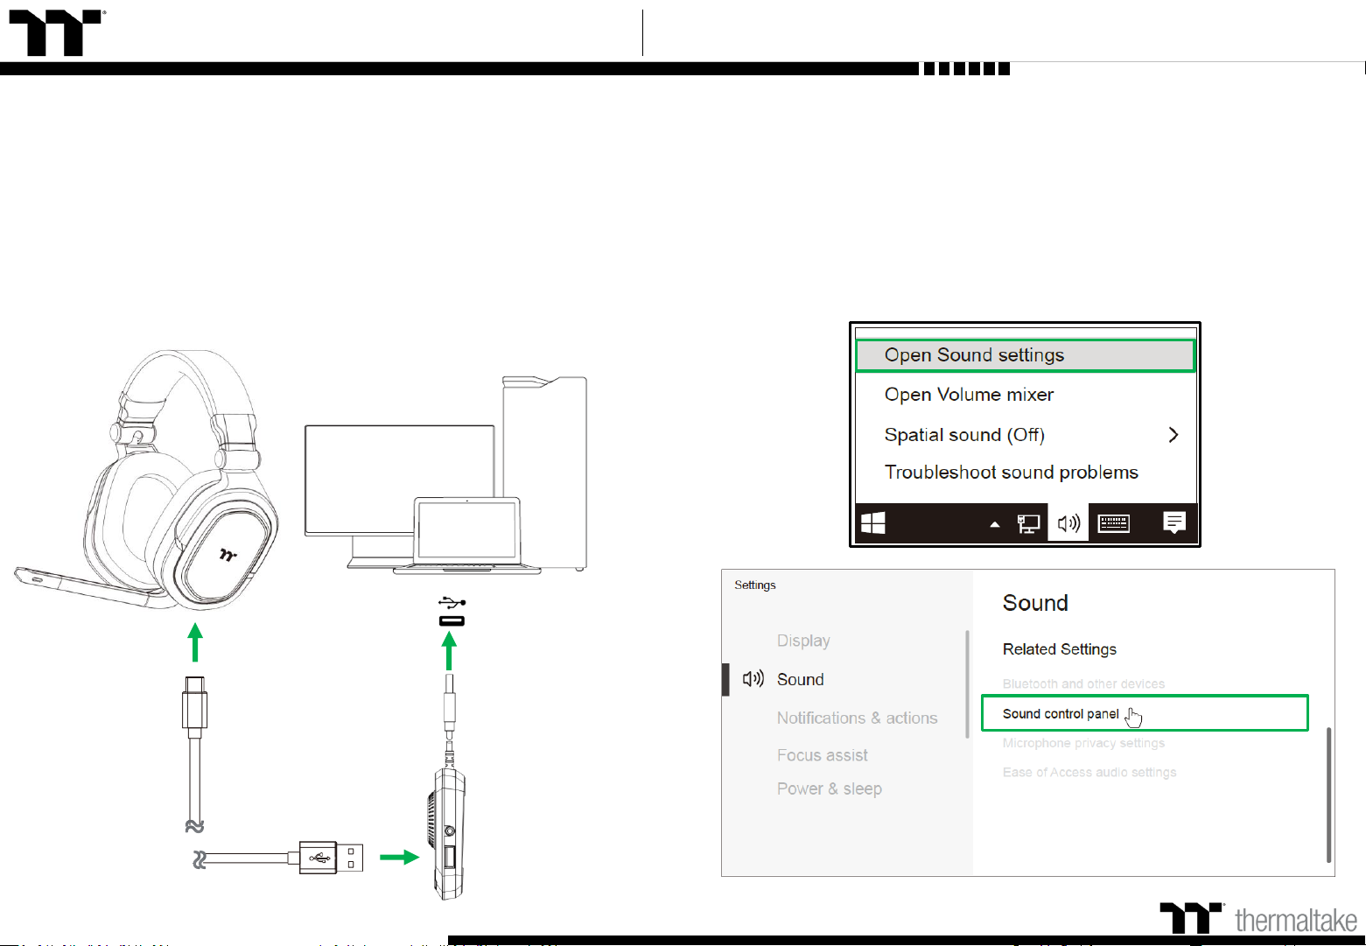Open the touch keyboard tray icon
This screenshot has height=946, width=1366.
point(1113,523)
